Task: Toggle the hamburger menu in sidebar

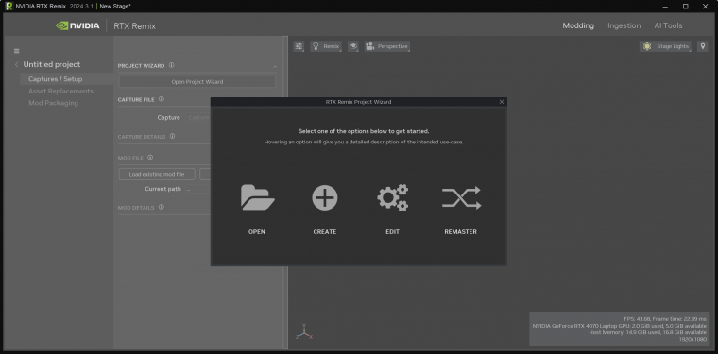Action: tap(17, 51)
